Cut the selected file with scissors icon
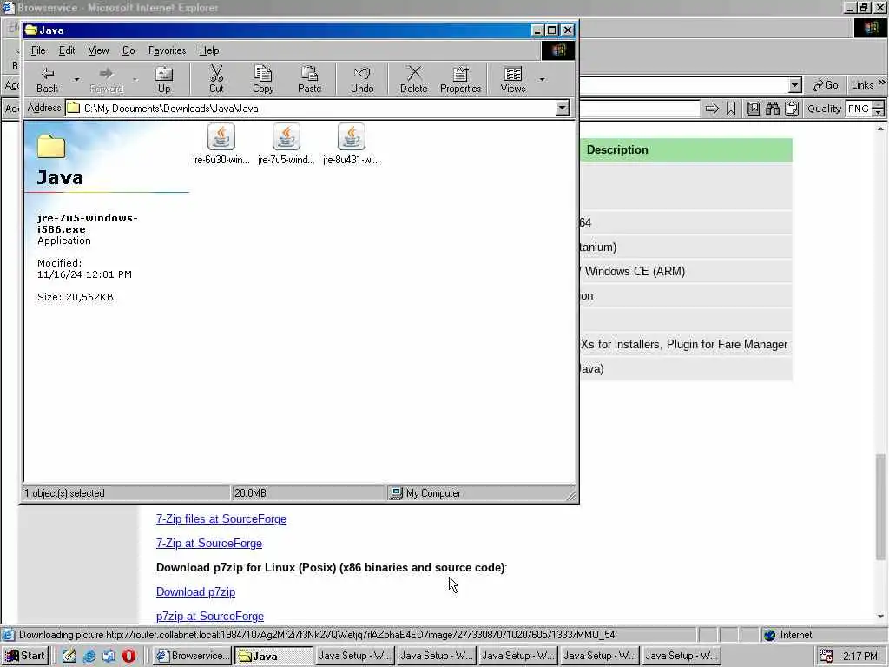Image resolution: width=889 pixels, height=667 pixels. coord(216,79)
